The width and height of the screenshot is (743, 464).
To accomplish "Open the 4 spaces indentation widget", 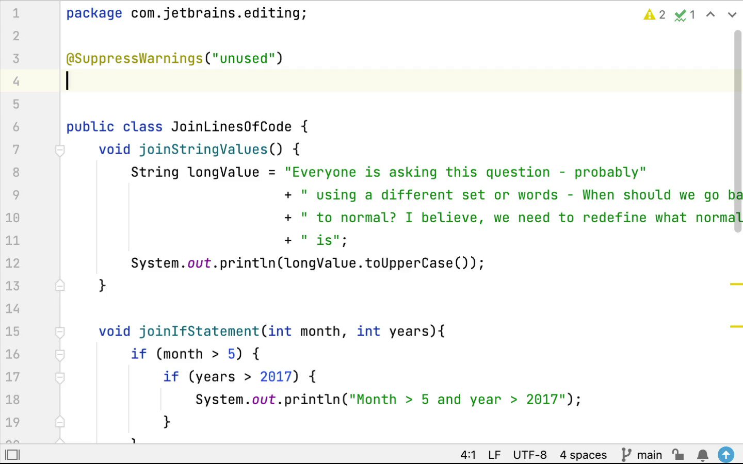I will coord(583,455).
